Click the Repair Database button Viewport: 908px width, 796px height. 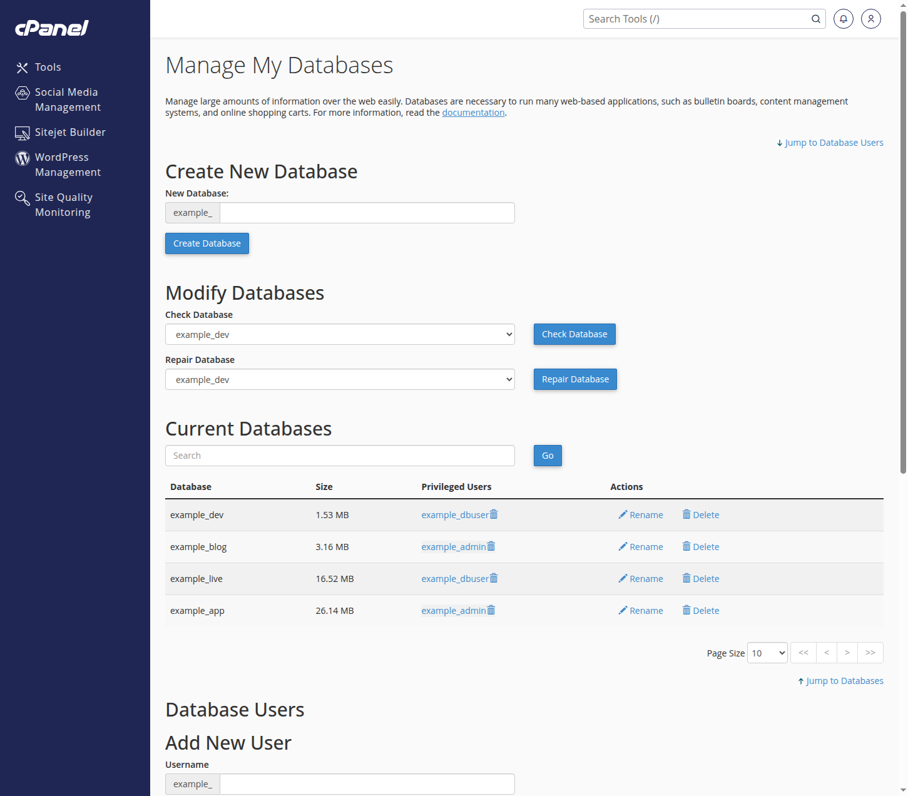(x=575, y=379)
